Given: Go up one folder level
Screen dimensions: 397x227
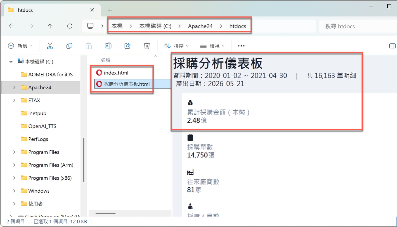Looking at the screenshot, I should (x=50, y=26).
